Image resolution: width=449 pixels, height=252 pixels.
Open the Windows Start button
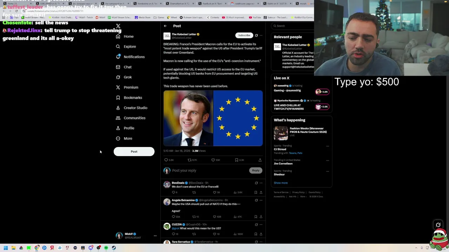pos(6,248)
